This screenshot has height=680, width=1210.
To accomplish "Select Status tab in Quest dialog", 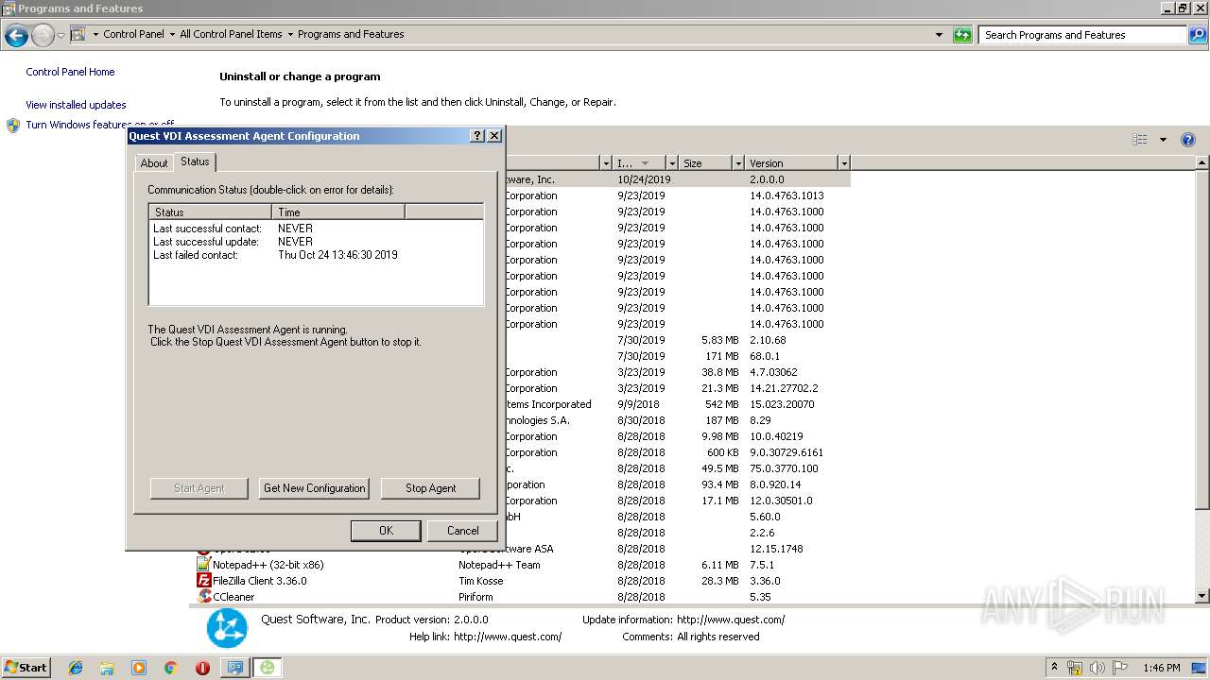I will click(195, 161).
